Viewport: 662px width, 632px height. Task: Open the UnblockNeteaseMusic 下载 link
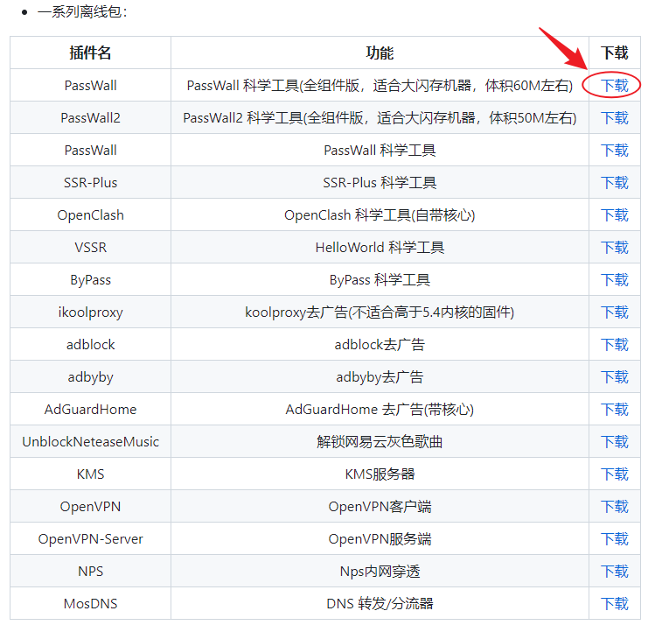(614, 442)
